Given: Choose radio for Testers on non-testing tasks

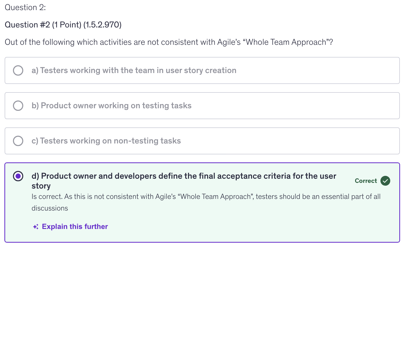Looking at the screenshot, I should pyautogui.click(x=18, y=141).
